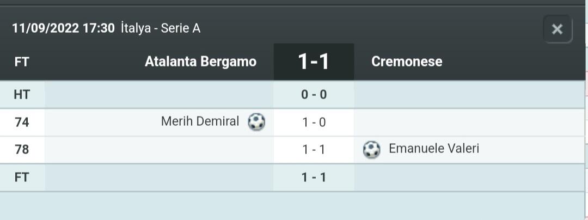Screen dimensions: 588x220
Task: Click the 1 - 0 score at minute 74
Action: (x=314, y=123)
